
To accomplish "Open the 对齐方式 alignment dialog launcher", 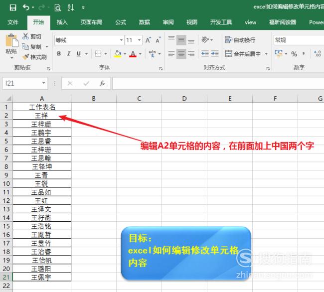I will click(268, 69).
